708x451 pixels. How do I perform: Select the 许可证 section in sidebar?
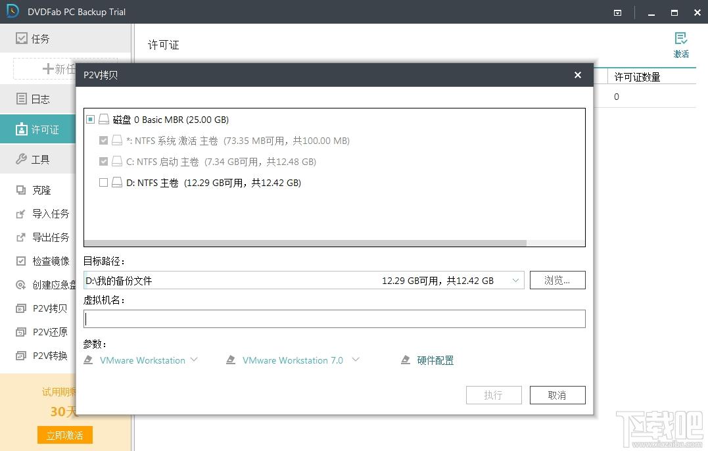pyautogui.click(x=38, y=130)
